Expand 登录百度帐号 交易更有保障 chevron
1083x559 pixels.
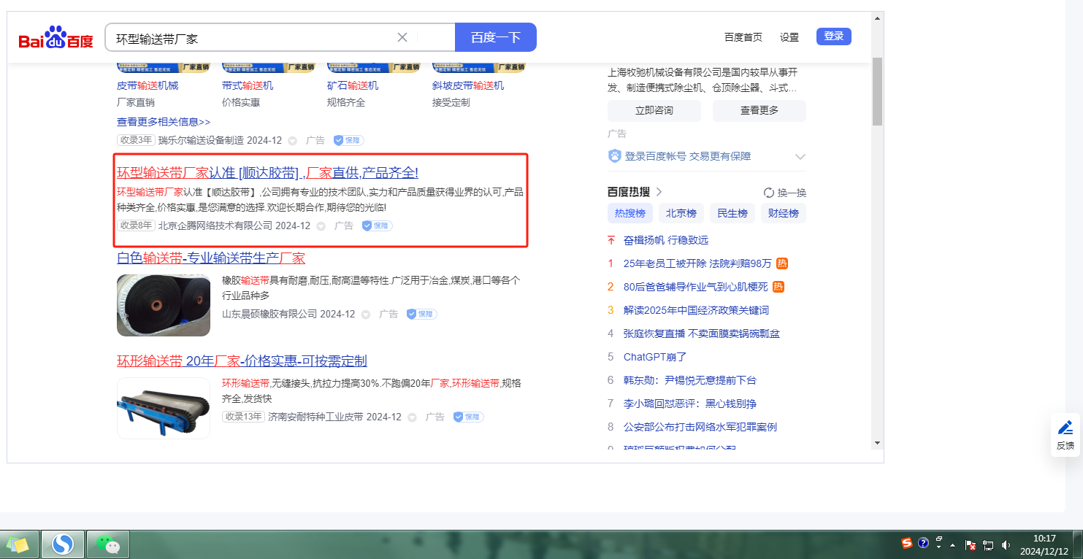tap(800, 157)
